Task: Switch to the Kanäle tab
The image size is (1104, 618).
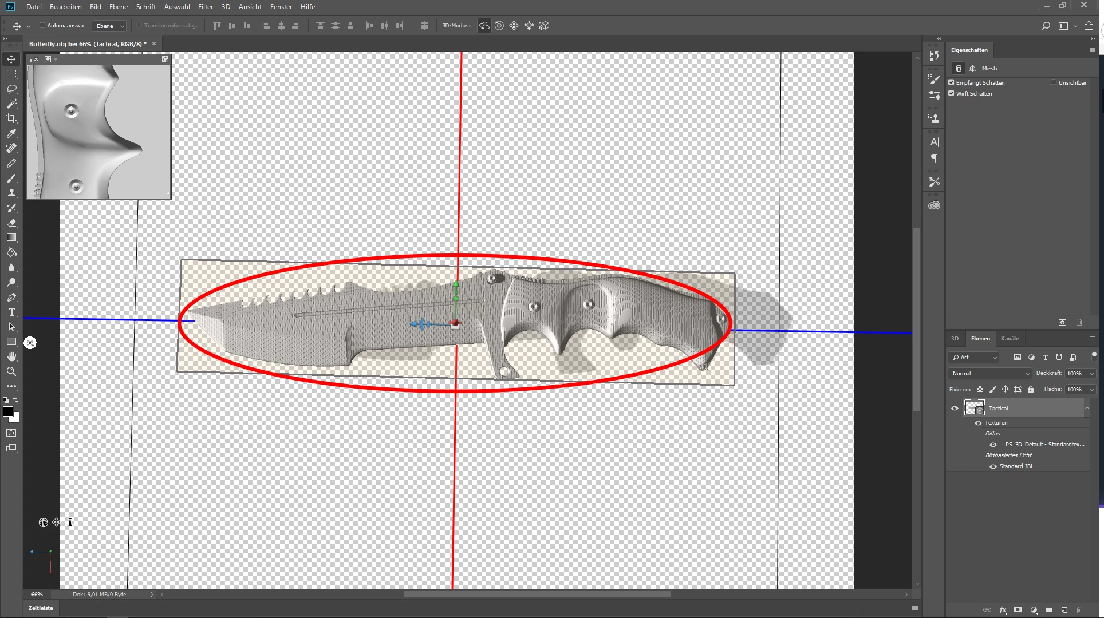Action: [x=1010, y=338]
